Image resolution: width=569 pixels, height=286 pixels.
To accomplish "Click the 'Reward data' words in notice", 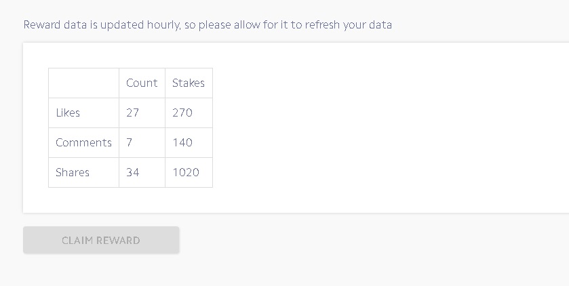I will point(56,25).
